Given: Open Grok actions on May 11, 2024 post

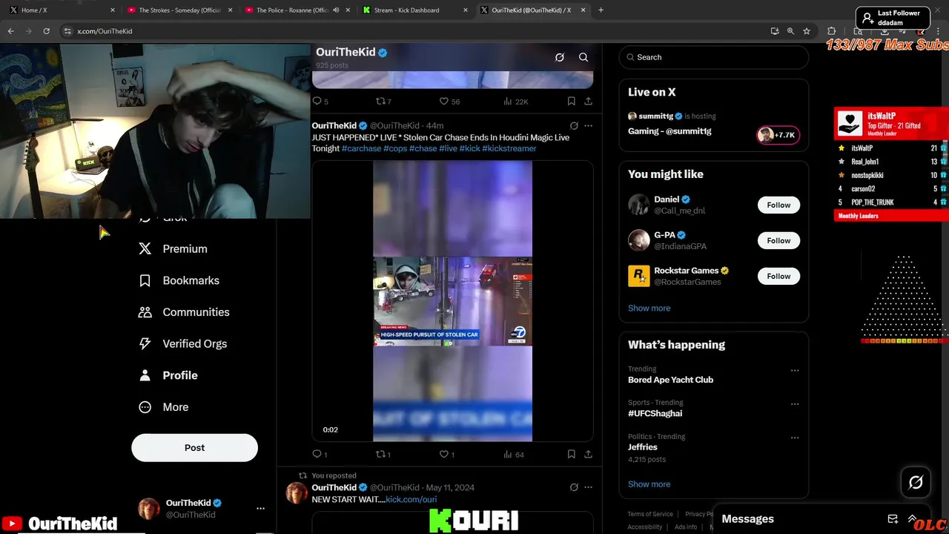Looking at the screenshot, I should [x=574, y=487].
